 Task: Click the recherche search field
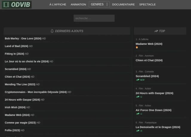tap(94, 18)
